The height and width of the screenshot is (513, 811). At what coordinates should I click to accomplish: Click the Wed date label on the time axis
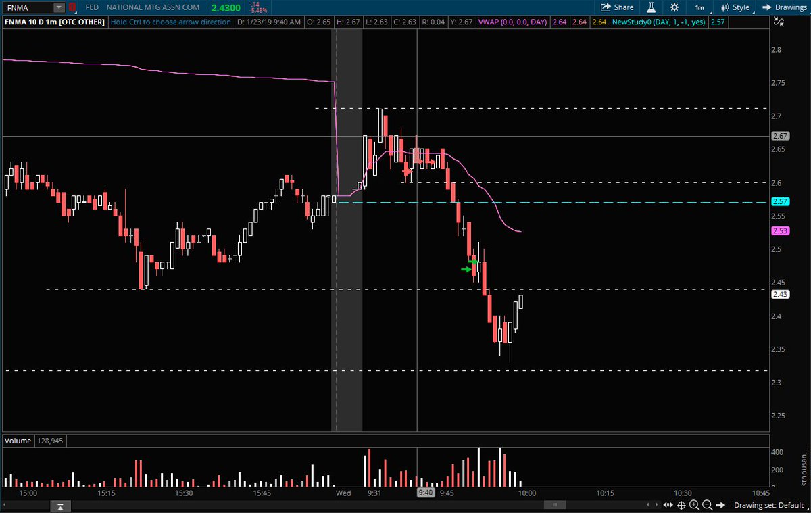pyautogui.click(x=343, y=493)
